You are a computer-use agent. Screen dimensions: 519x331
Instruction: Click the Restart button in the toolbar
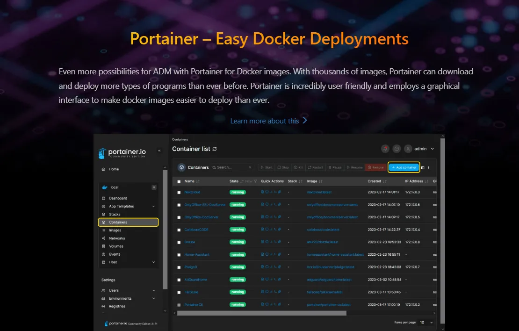[x=316, y=167]
